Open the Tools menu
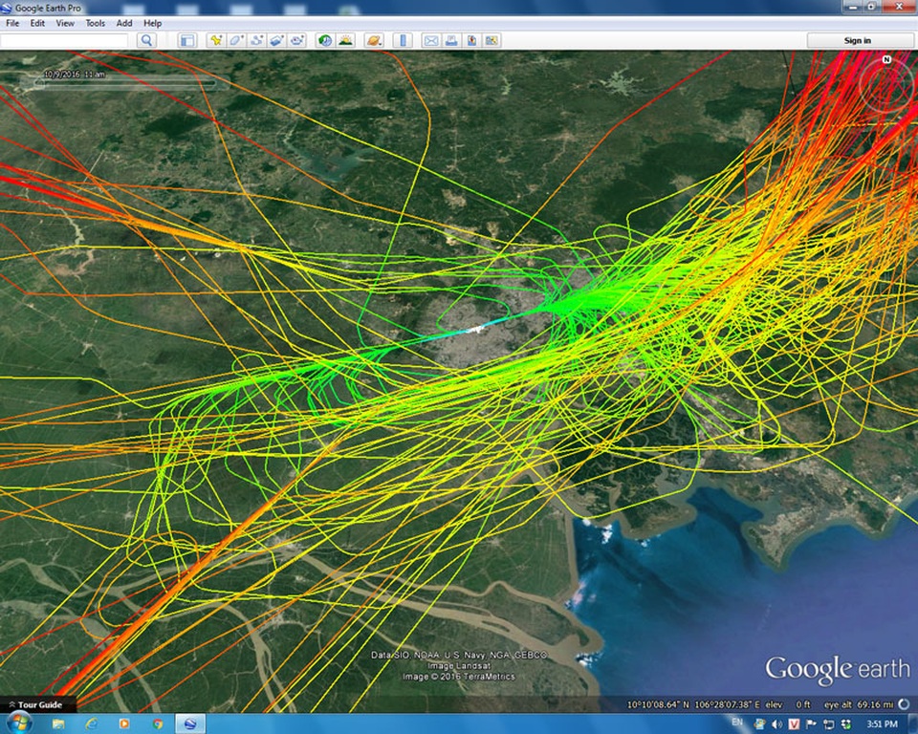Screen dimensions: 918x734 point(96,23)
